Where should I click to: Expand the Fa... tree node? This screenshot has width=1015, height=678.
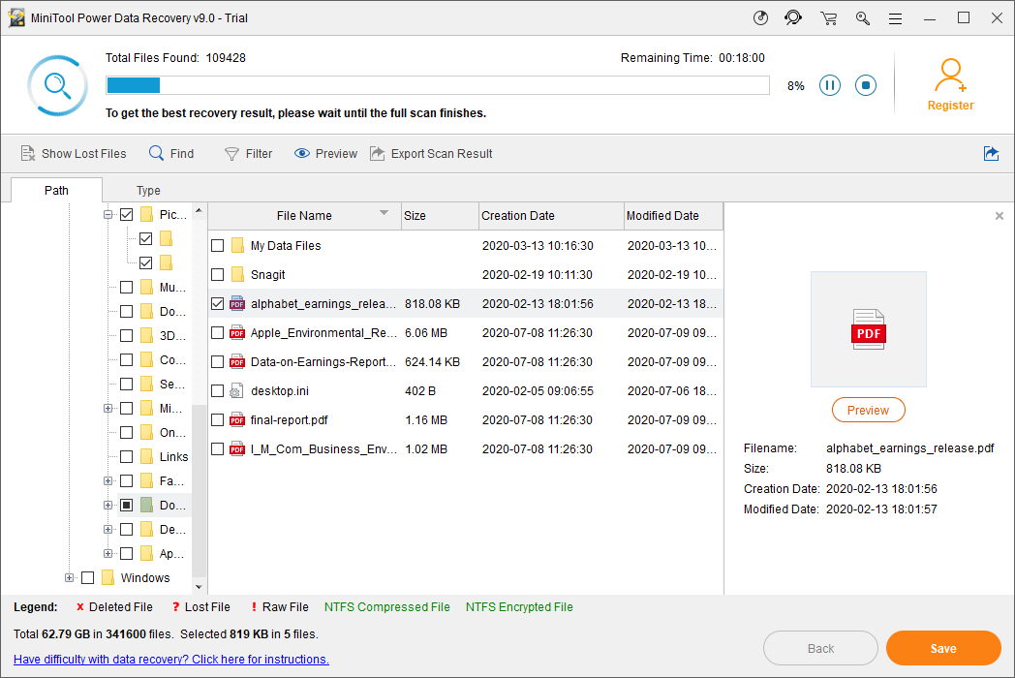click(108, 480)
